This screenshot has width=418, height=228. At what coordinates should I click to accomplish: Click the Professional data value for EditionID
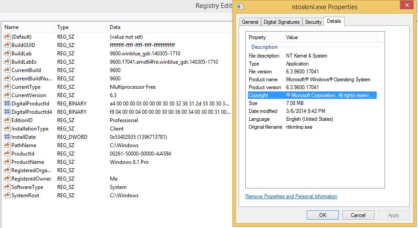pos(124,120)
